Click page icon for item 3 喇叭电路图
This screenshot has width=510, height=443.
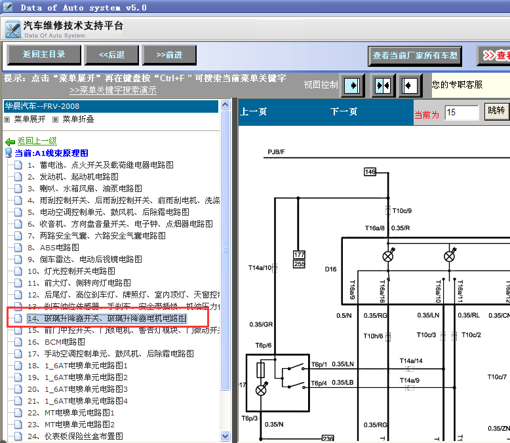18,188
